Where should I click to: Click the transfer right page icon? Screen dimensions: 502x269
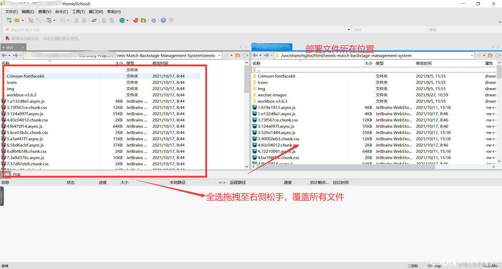click(84, 20)
